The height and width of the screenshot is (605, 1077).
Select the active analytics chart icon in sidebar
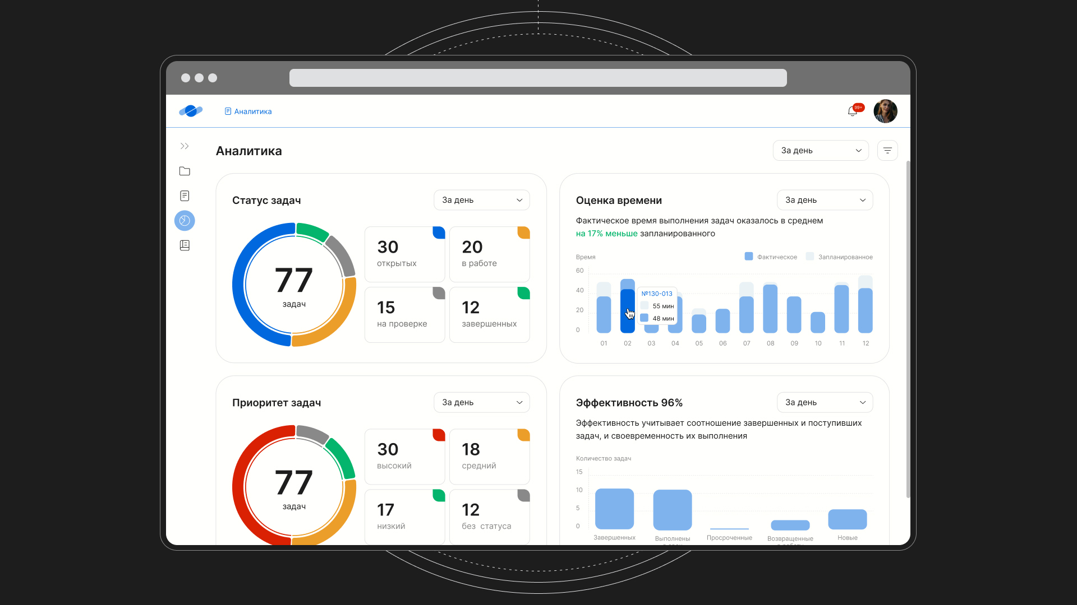[185, 221]
